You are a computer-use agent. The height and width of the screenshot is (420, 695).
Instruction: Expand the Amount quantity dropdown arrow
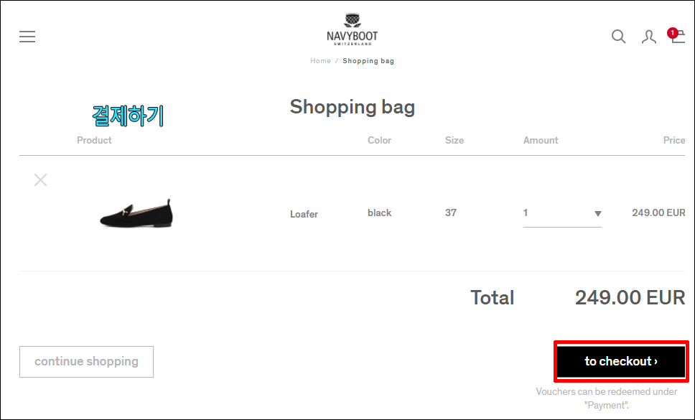(597, 213)
